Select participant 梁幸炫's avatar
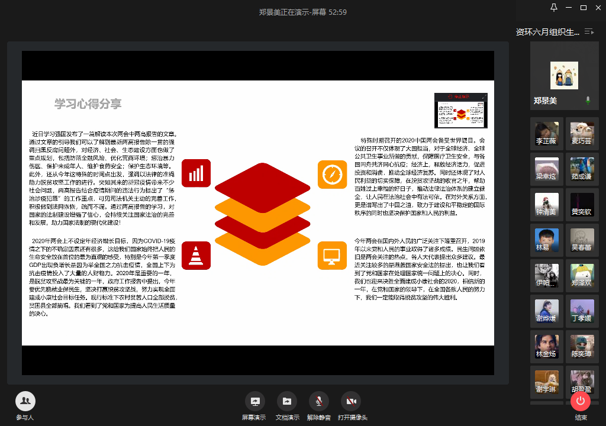Viewport: 606px width, 426px height. pos(546,169)
